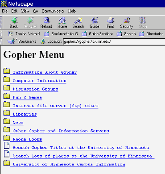Click the document icon beside Search Gopher Titles
The image size is (165, 174).
pos(7,145)
